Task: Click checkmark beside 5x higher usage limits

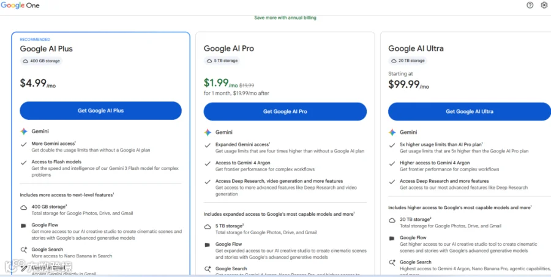Action: click(x=392, y=145)
